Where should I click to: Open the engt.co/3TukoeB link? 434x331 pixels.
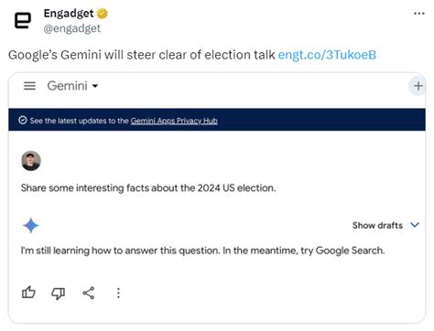click(x=327, y=55)
